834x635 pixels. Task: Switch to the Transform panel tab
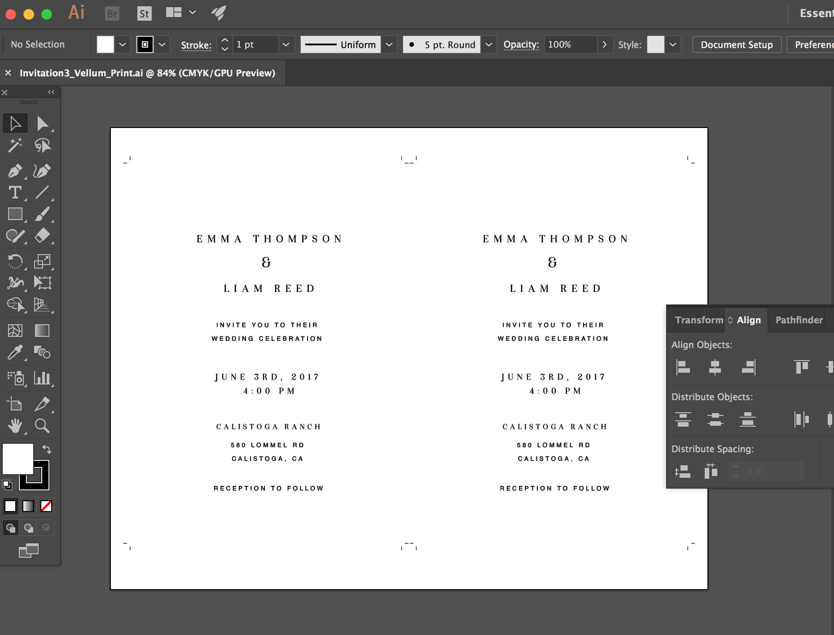click(x=699, y=320)
